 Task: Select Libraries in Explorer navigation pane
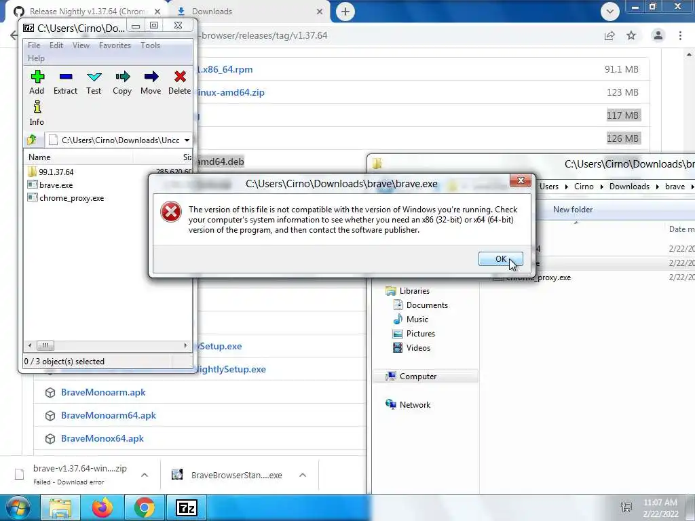coord(408,291)
